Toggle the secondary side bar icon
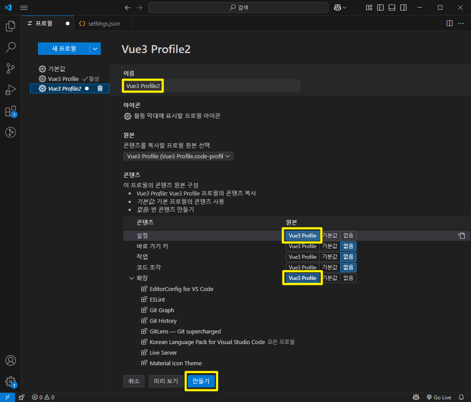 403,8
